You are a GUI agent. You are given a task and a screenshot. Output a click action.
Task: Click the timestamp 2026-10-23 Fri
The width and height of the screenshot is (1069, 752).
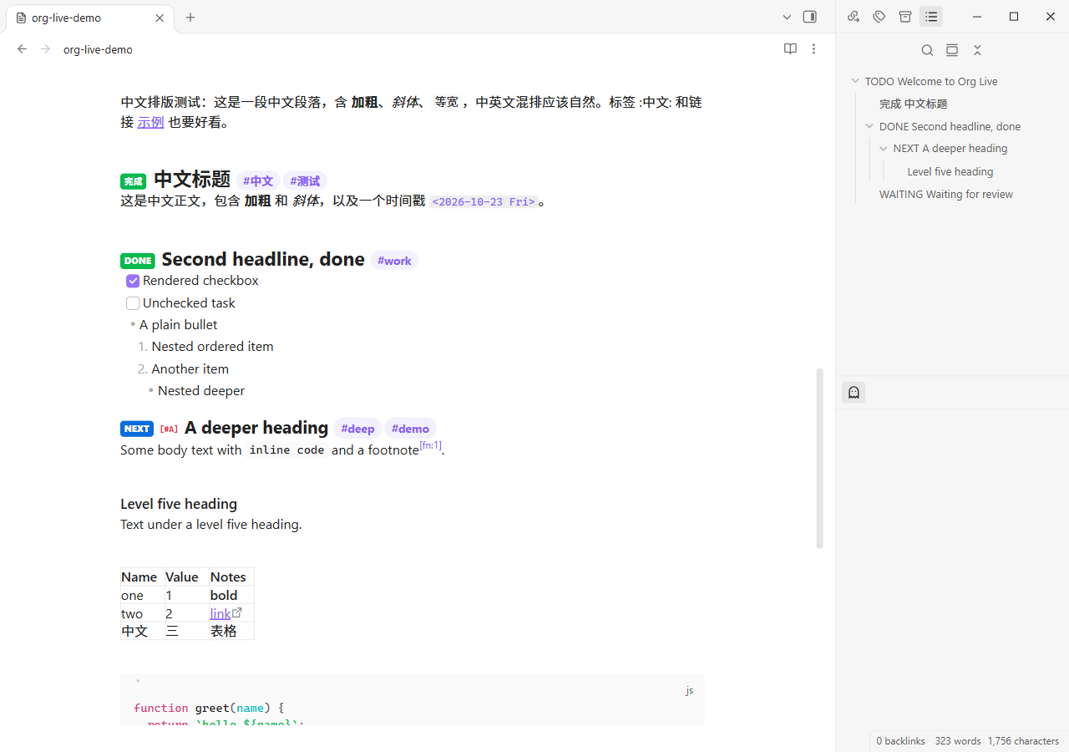tap(484, 202)
